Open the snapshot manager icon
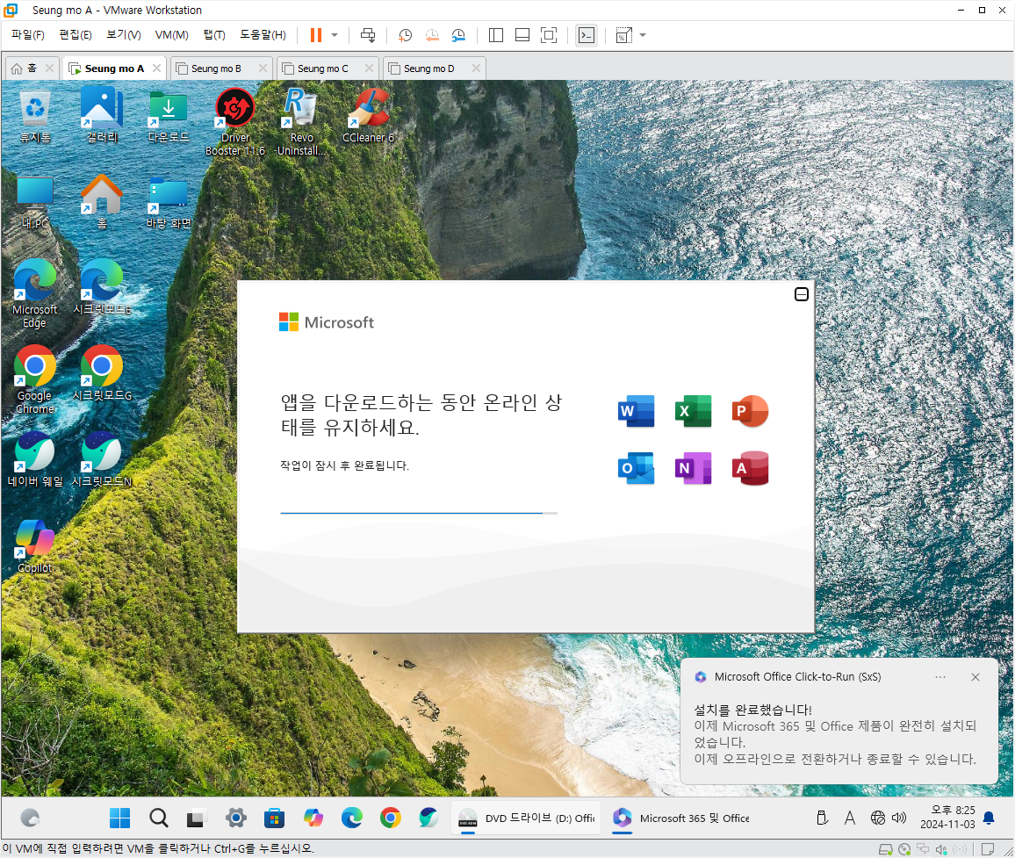Image resolution: width=1015 pixels, height=858 pixels. (458, 35)
